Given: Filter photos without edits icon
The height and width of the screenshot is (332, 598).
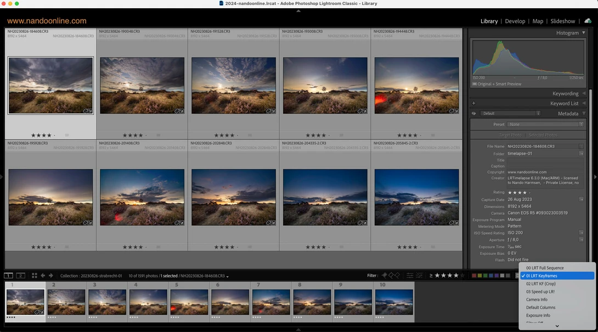Looking at the screenshot, I should pos(419,275).
